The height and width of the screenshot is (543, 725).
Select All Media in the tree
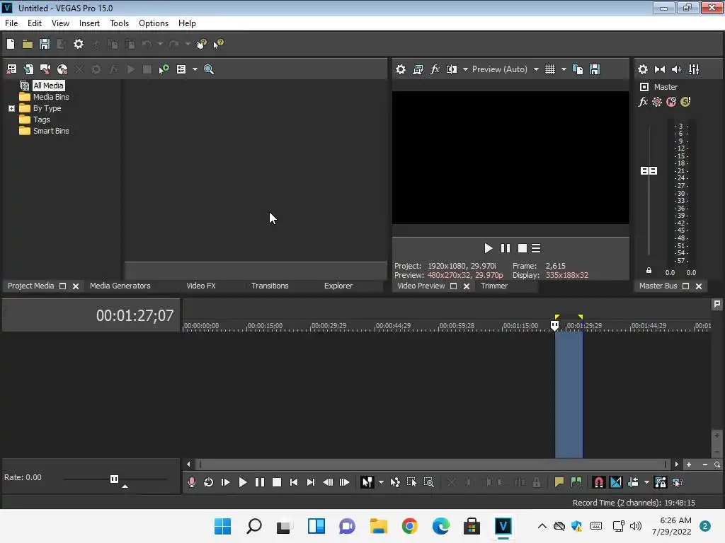[48, 86]
